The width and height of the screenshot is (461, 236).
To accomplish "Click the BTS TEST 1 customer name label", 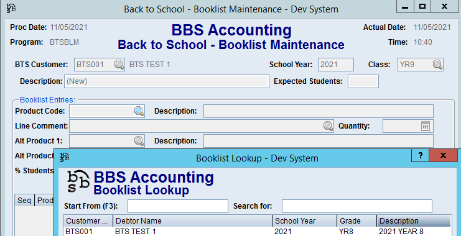I will coord(150,65).
